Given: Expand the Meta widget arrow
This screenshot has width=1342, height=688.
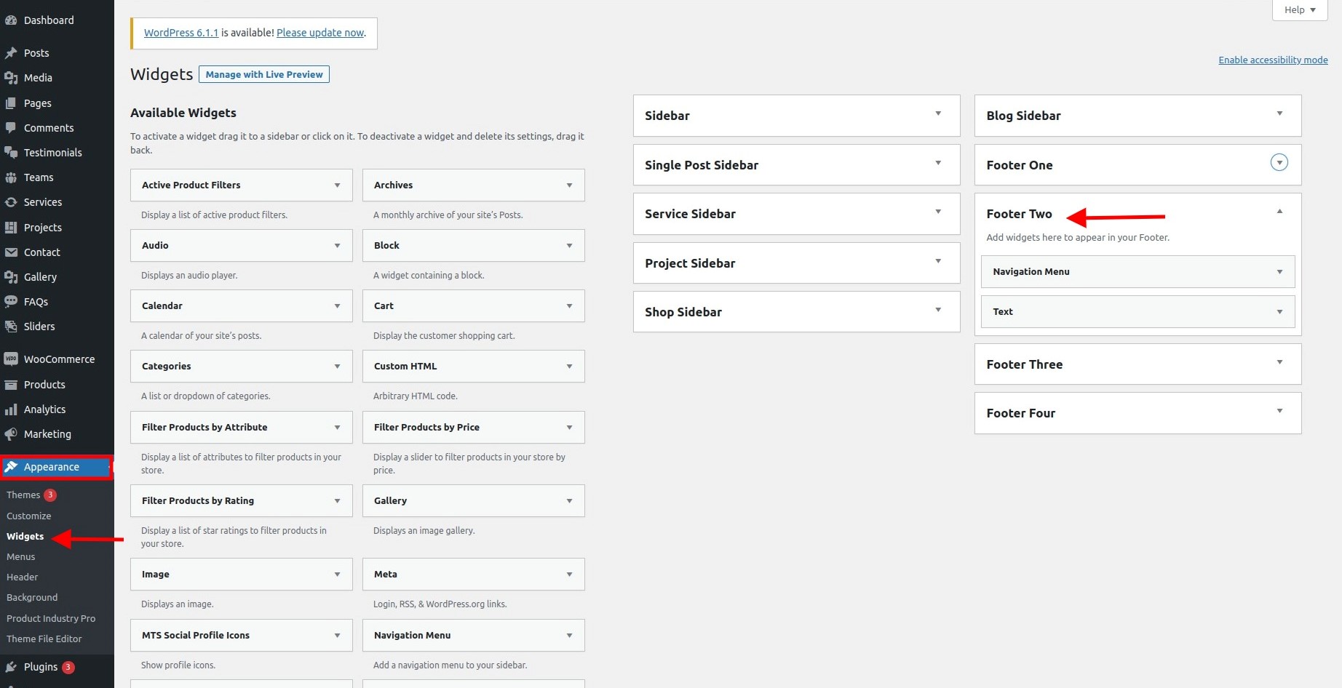Looking at the screenshot, I should (569, 575).
